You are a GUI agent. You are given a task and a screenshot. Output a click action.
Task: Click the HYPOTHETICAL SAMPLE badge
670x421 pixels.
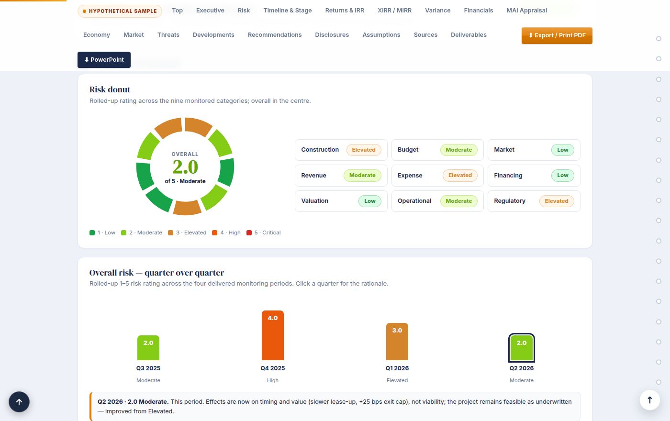click(120, 11)
